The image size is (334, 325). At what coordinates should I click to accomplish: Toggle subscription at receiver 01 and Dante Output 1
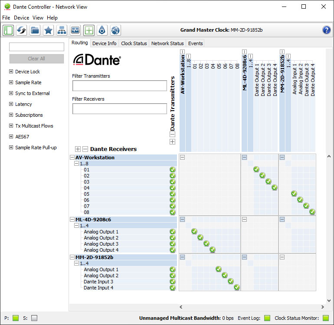pyautogui.click(x=256, y=169)
